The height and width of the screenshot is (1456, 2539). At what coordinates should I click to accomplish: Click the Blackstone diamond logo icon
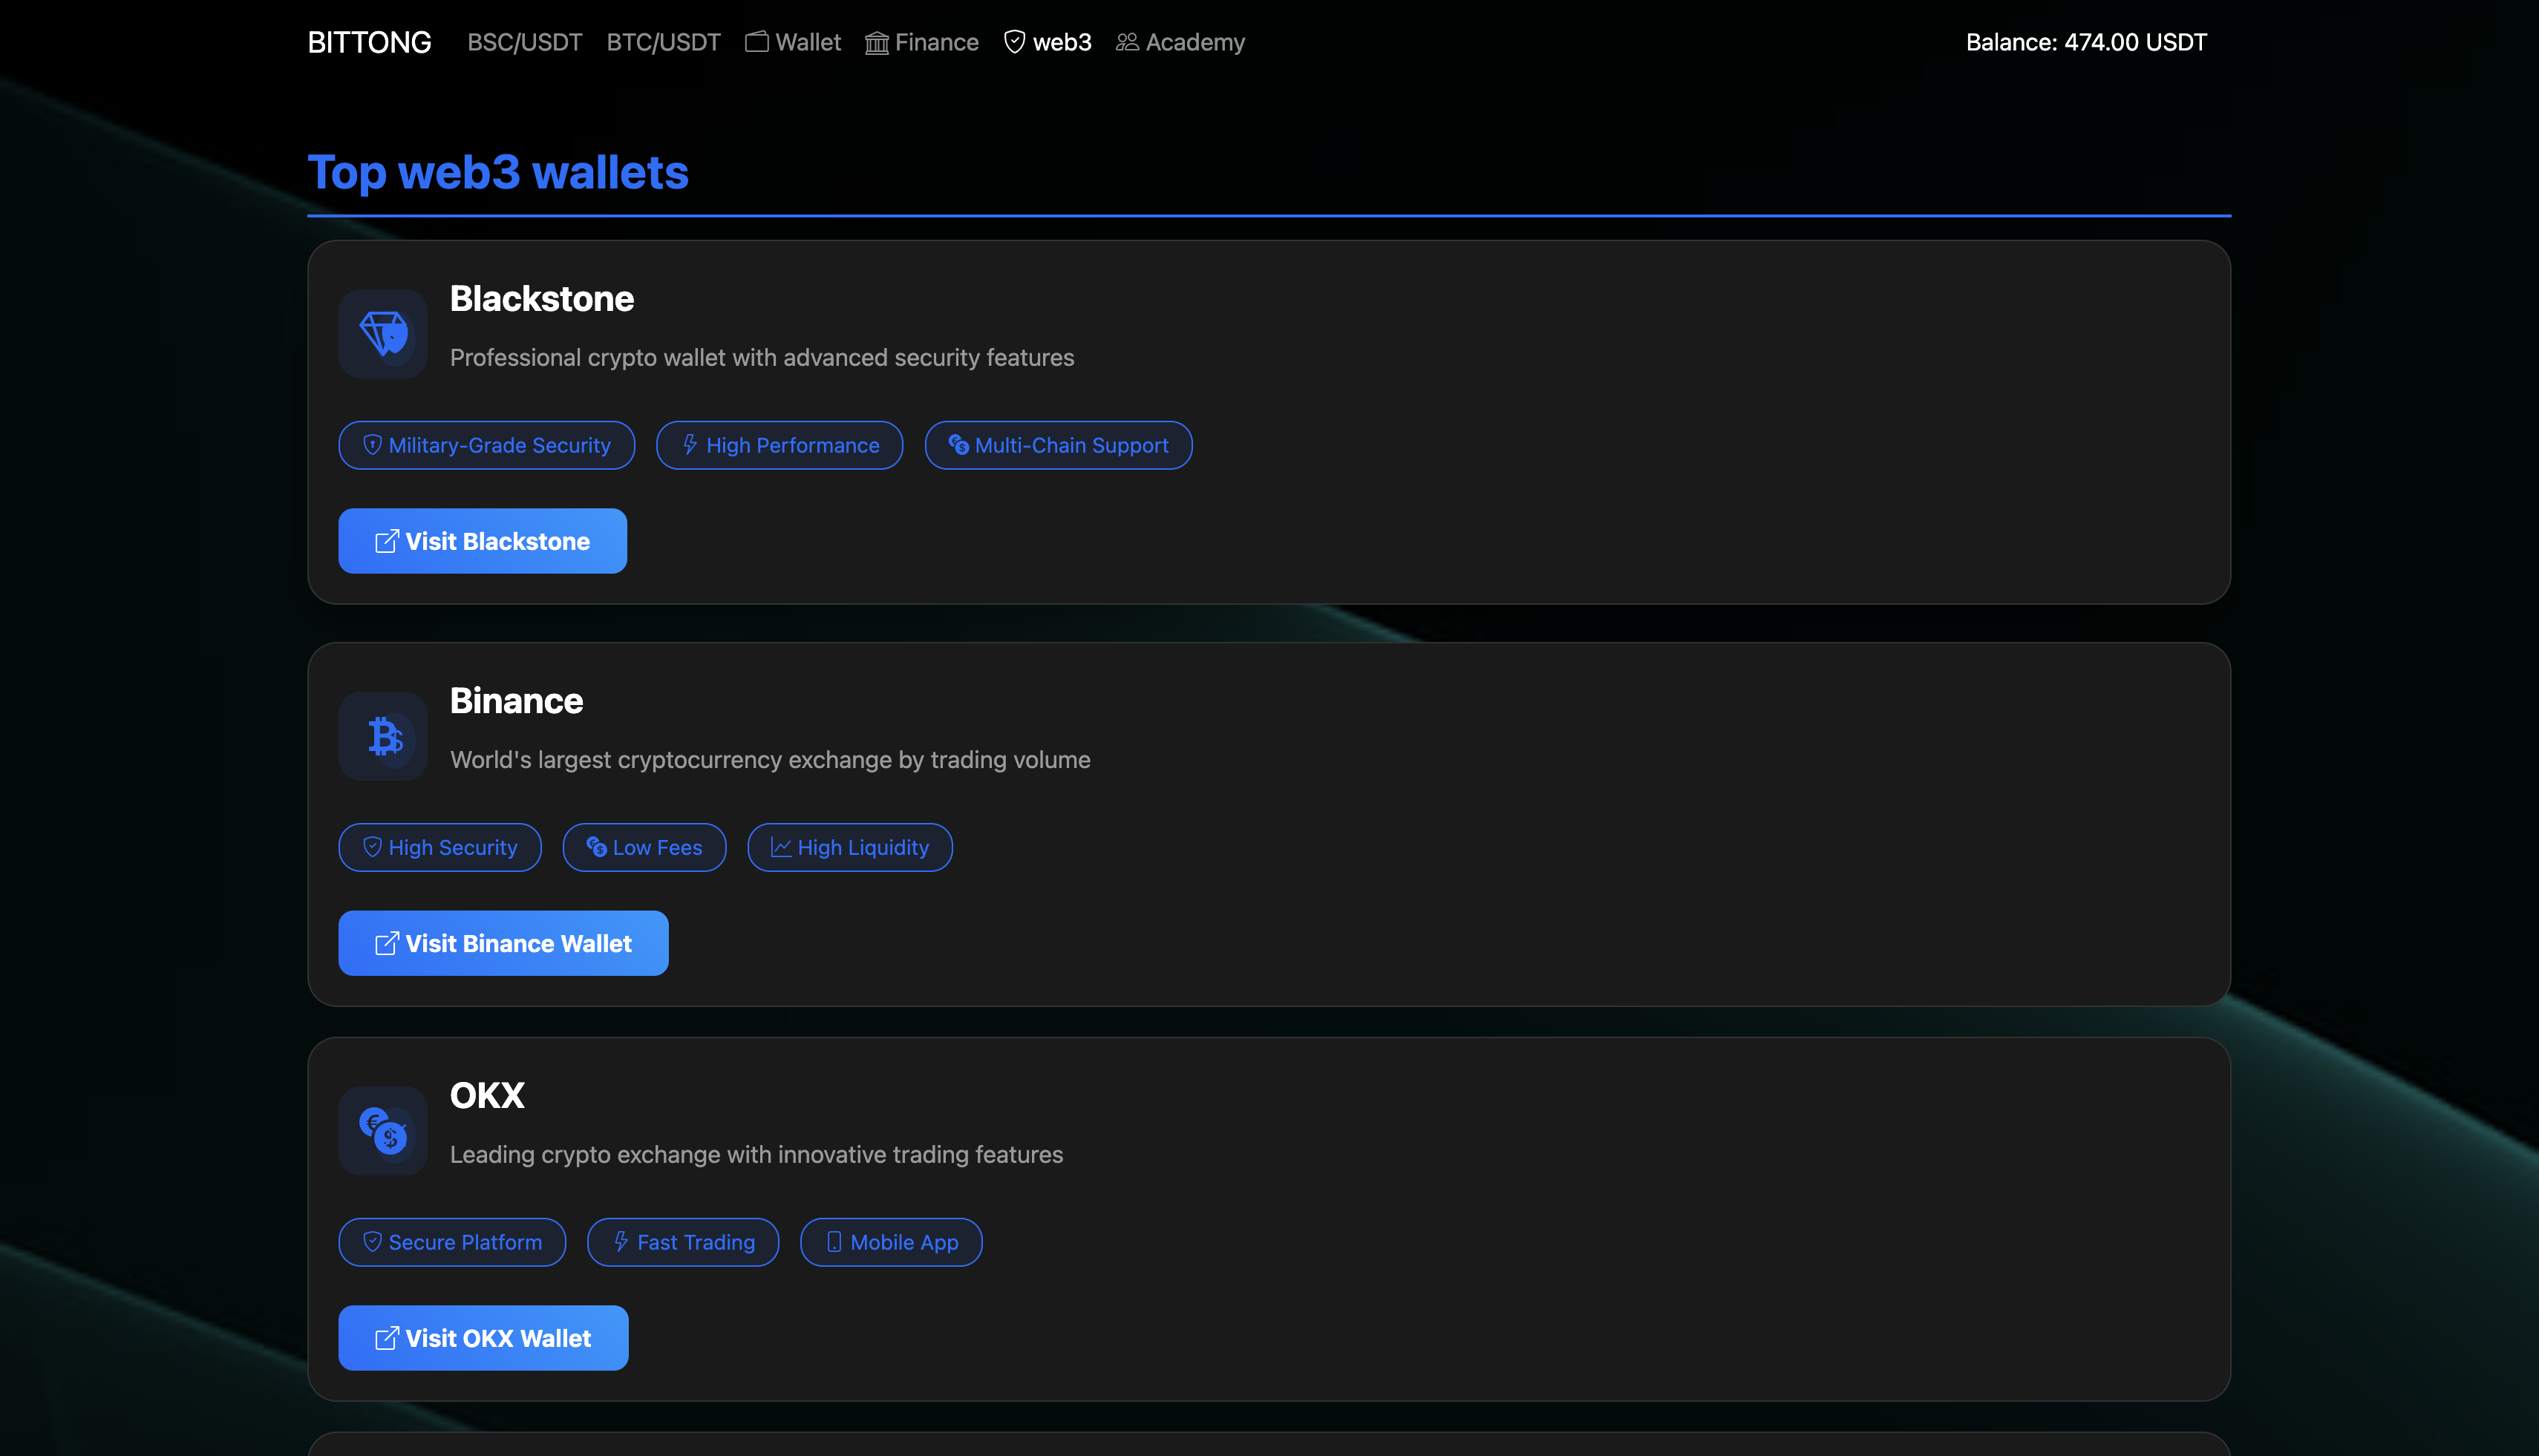[383, 333]
